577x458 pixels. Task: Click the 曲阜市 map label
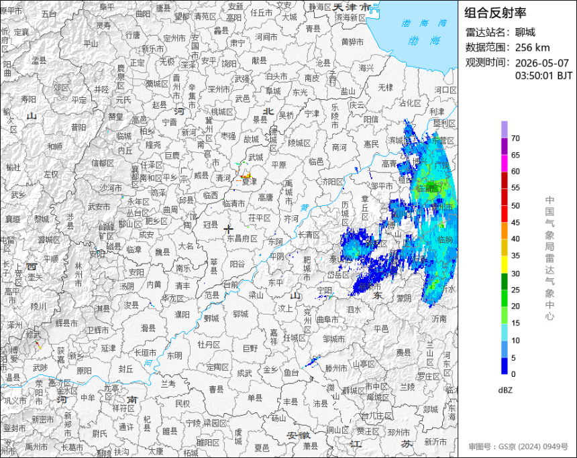coord(327,320)
